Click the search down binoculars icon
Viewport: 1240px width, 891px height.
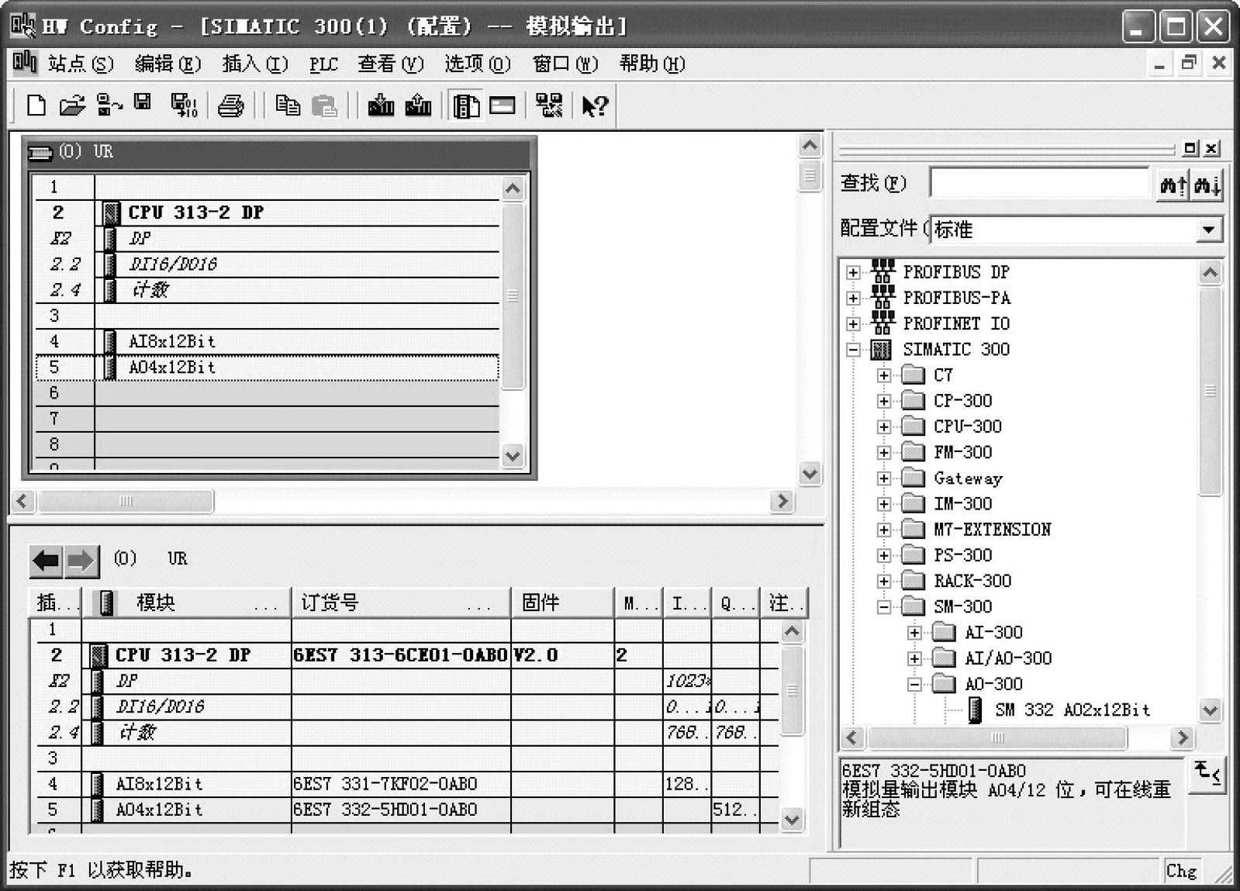pos(1207,185)
